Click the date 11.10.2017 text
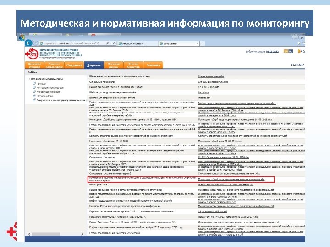 (x=297, y=65)
